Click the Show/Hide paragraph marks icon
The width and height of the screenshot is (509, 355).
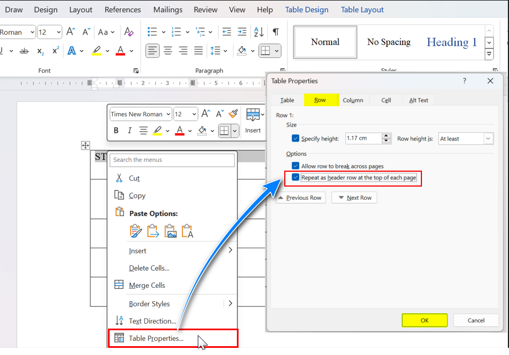(x=275, y=32)
